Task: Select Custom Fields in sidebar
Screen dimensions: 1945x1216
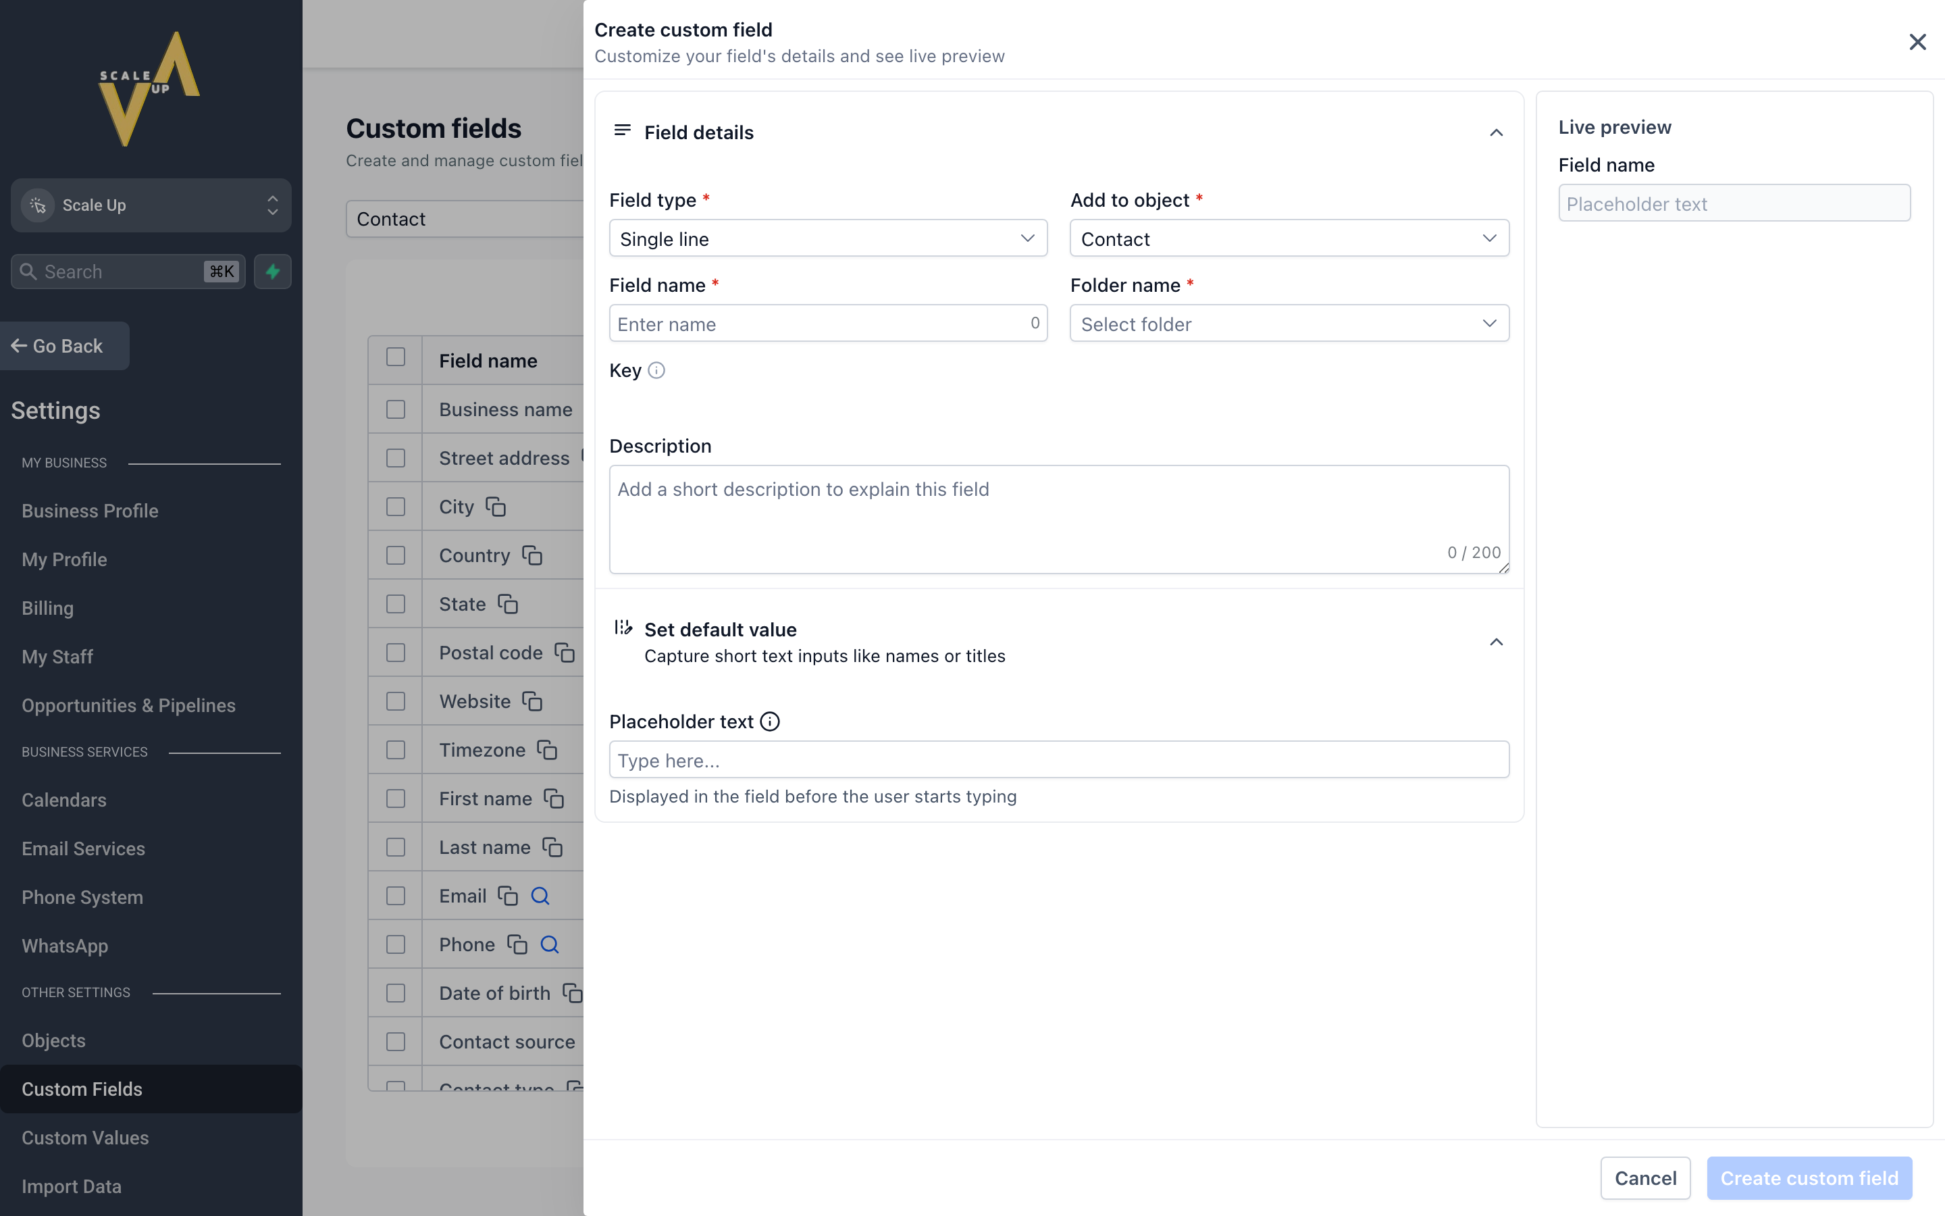Action: (151, 1089)
